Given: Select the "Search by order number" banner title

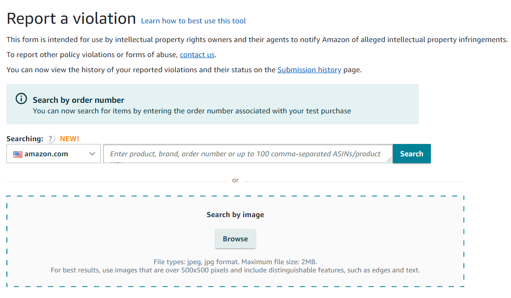Looking at the screenshot, I should tap(79, 100).
